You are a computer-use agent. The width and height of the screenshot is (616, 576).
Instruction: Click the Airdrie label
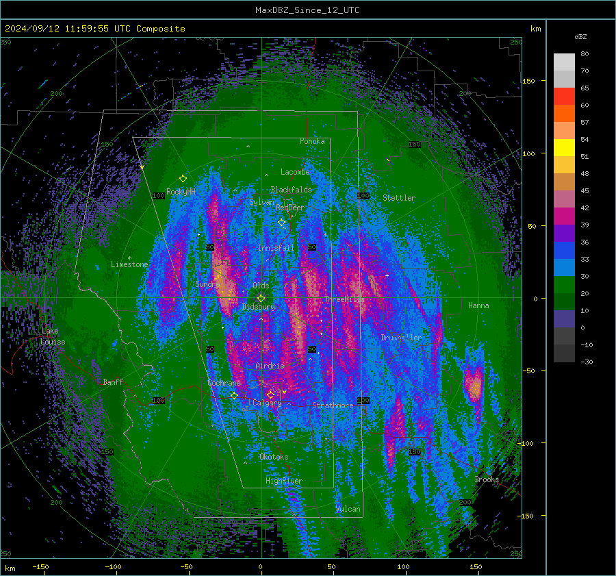tap(270, 366)
